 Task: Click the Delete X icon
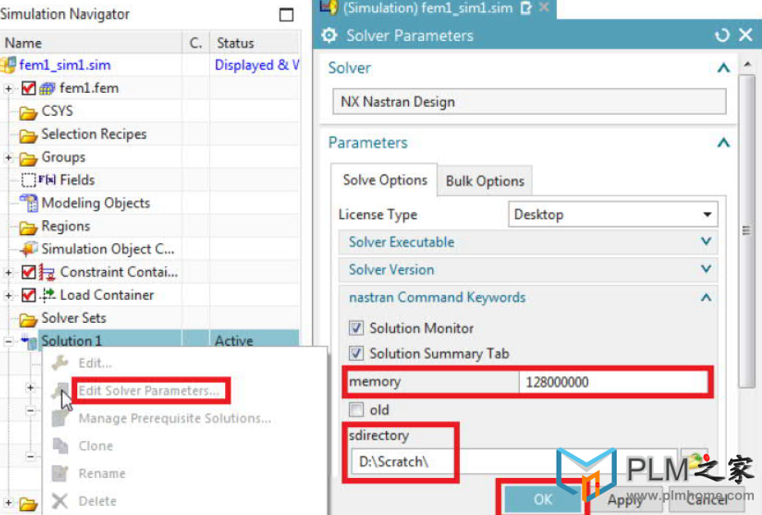[60, 501]
